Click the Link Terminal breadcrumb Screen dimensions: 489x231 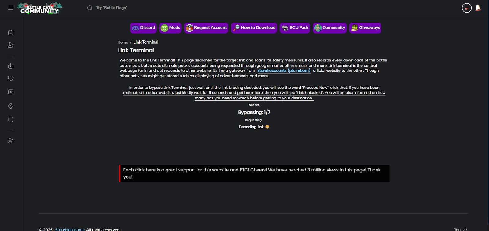click(x=146, y=42)
